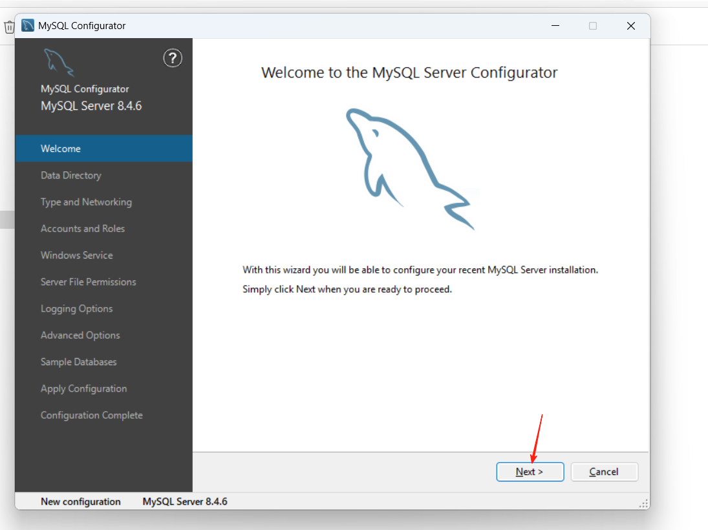Image resolution: width=708 pixels, height=530 pixels.
Task: Click the Next > button
Action: point(530,472)
